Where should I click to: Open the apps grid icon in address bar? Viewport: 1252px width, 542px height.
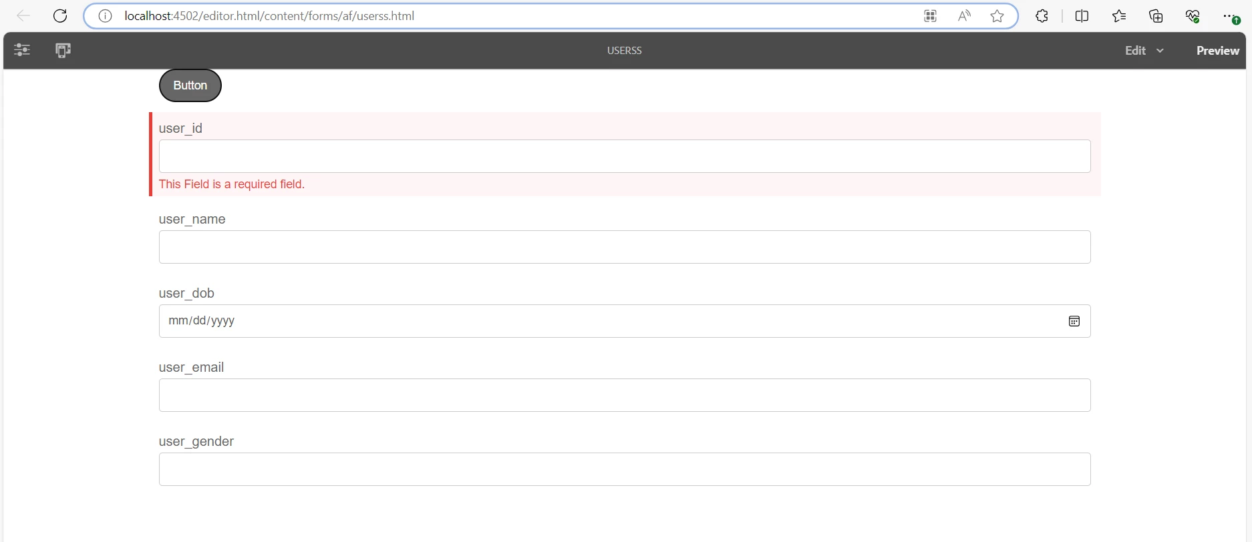[930, 16]
